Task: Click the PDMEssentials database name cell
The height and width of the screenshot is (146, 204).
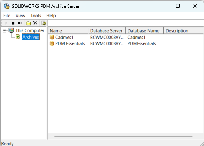Action: 141,43
